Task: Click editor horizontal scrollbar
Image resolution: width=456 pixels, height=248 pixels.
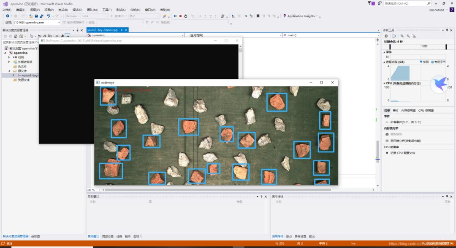Action: 217,190
